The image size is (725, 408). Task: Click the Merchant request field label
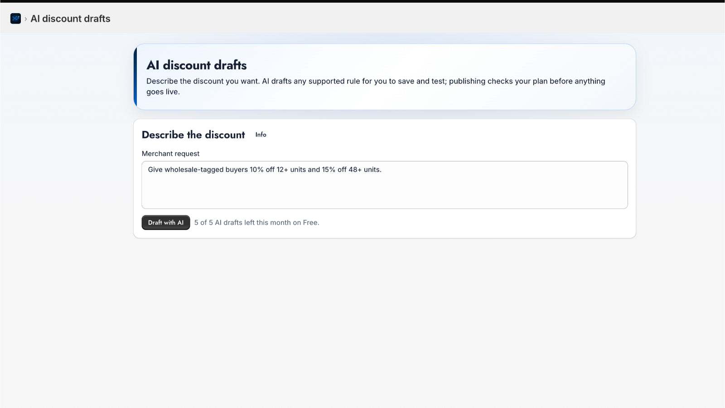[x=170, y=154]
